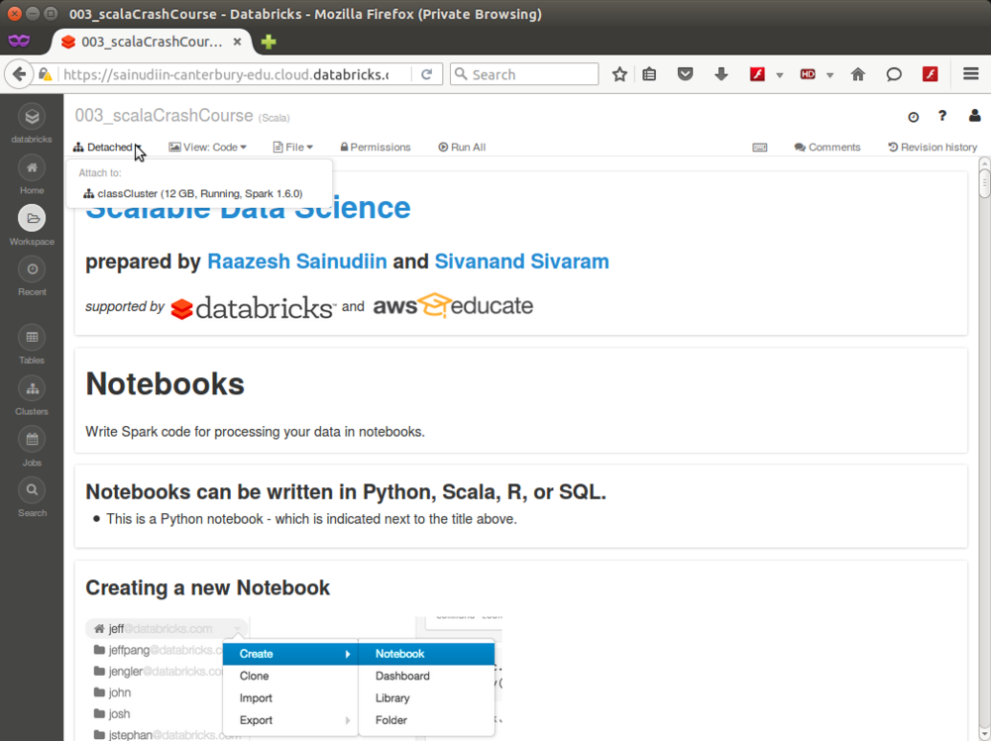Open Permissions for the notebook
Viewport: 991px width, 741px height.
coord(376,148)
